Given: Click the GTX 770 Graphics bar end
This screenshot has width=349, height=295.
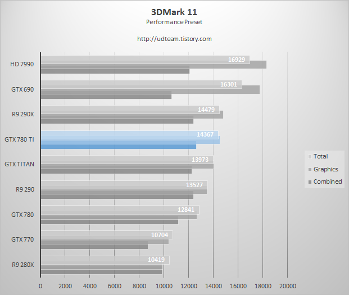Looking at the screenshot, I should (168, 242).
